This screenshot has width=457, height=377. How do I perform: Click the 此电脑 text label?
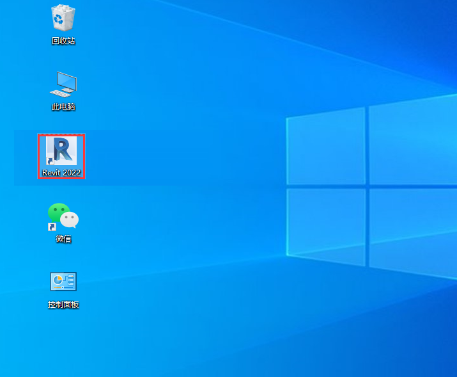click(x=63, y=107)
